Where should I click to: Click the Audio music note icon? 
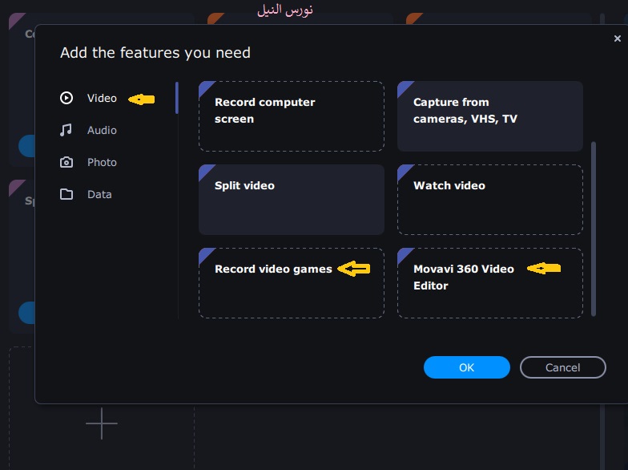tap(66, 130)
